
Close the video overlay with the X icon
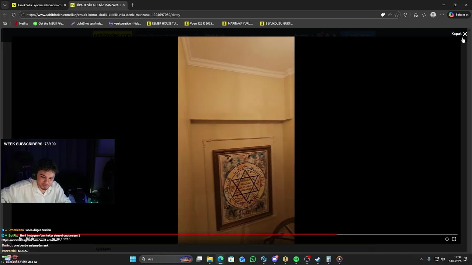point(465,33)
